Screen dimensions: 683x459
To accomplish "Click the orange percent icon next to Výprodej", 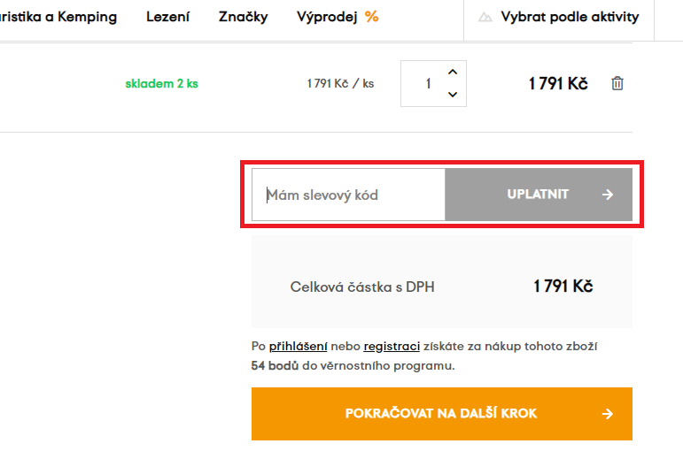I will click(371, 17).
